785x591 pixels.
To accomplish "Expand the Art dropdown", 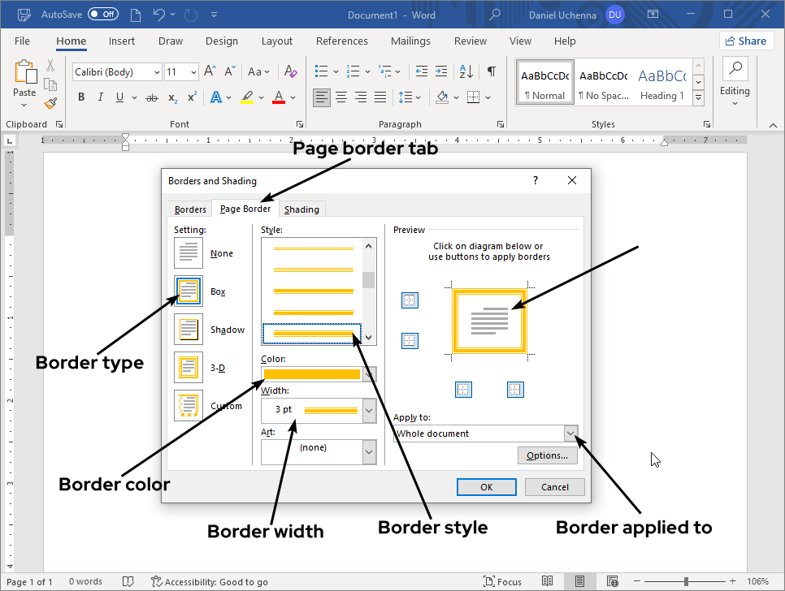I will pos(368,452).
